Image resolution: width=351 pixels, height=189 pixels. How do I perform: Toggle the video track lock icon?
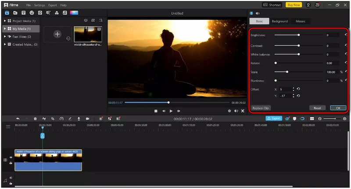click(x=11, y=163)
